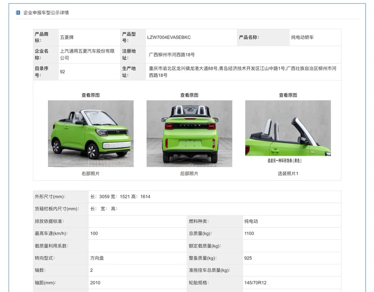The width and height of the screenshot is (374, 292).
Task: Click the 右部照片 caption
Action: click(x=91, y=173)
